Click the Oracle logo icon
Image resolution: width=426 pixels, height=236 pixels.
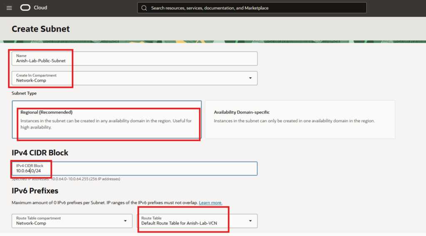(25, 7)
